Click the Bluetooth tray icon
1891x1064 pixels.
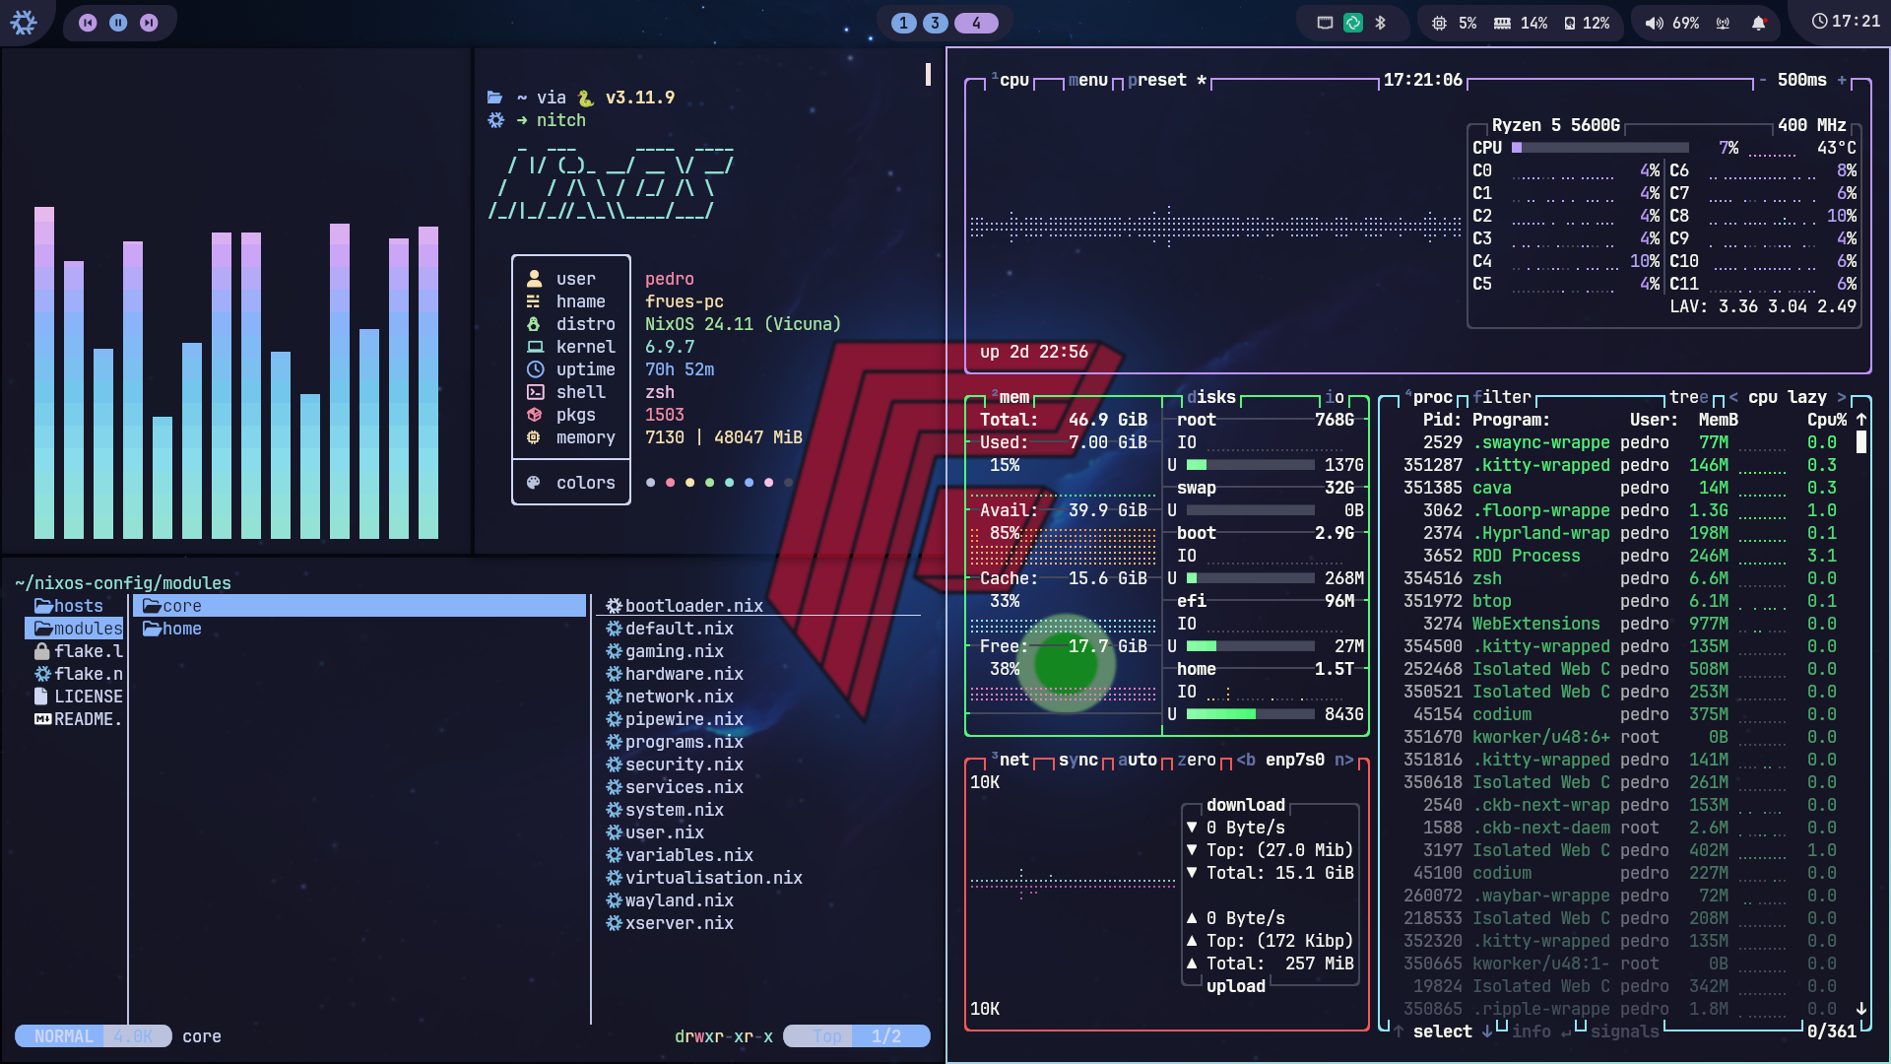1380,23
